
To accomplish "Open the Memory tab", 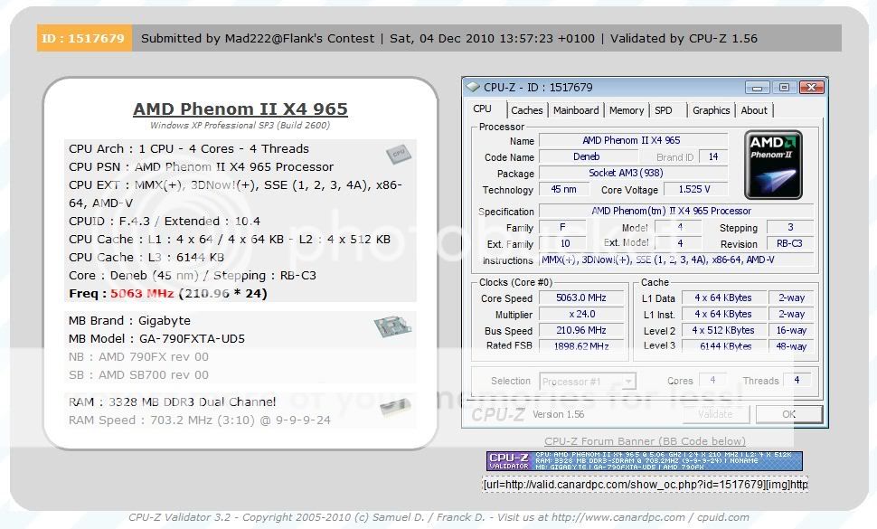I will (x=627, y=110).
